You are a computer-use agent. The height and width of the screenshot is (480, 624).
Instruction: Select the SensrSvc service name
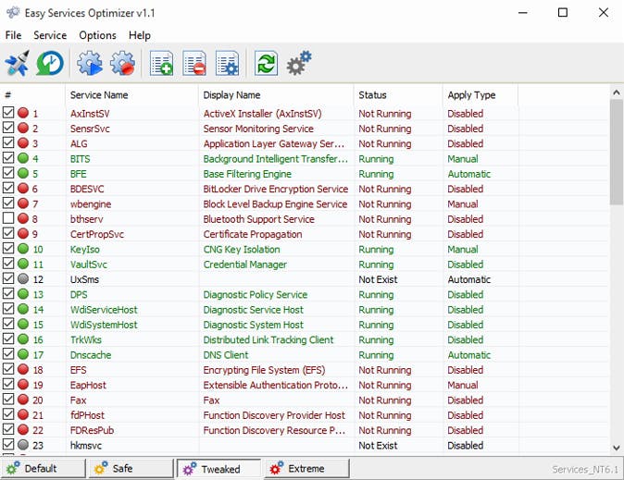point(90,129)
